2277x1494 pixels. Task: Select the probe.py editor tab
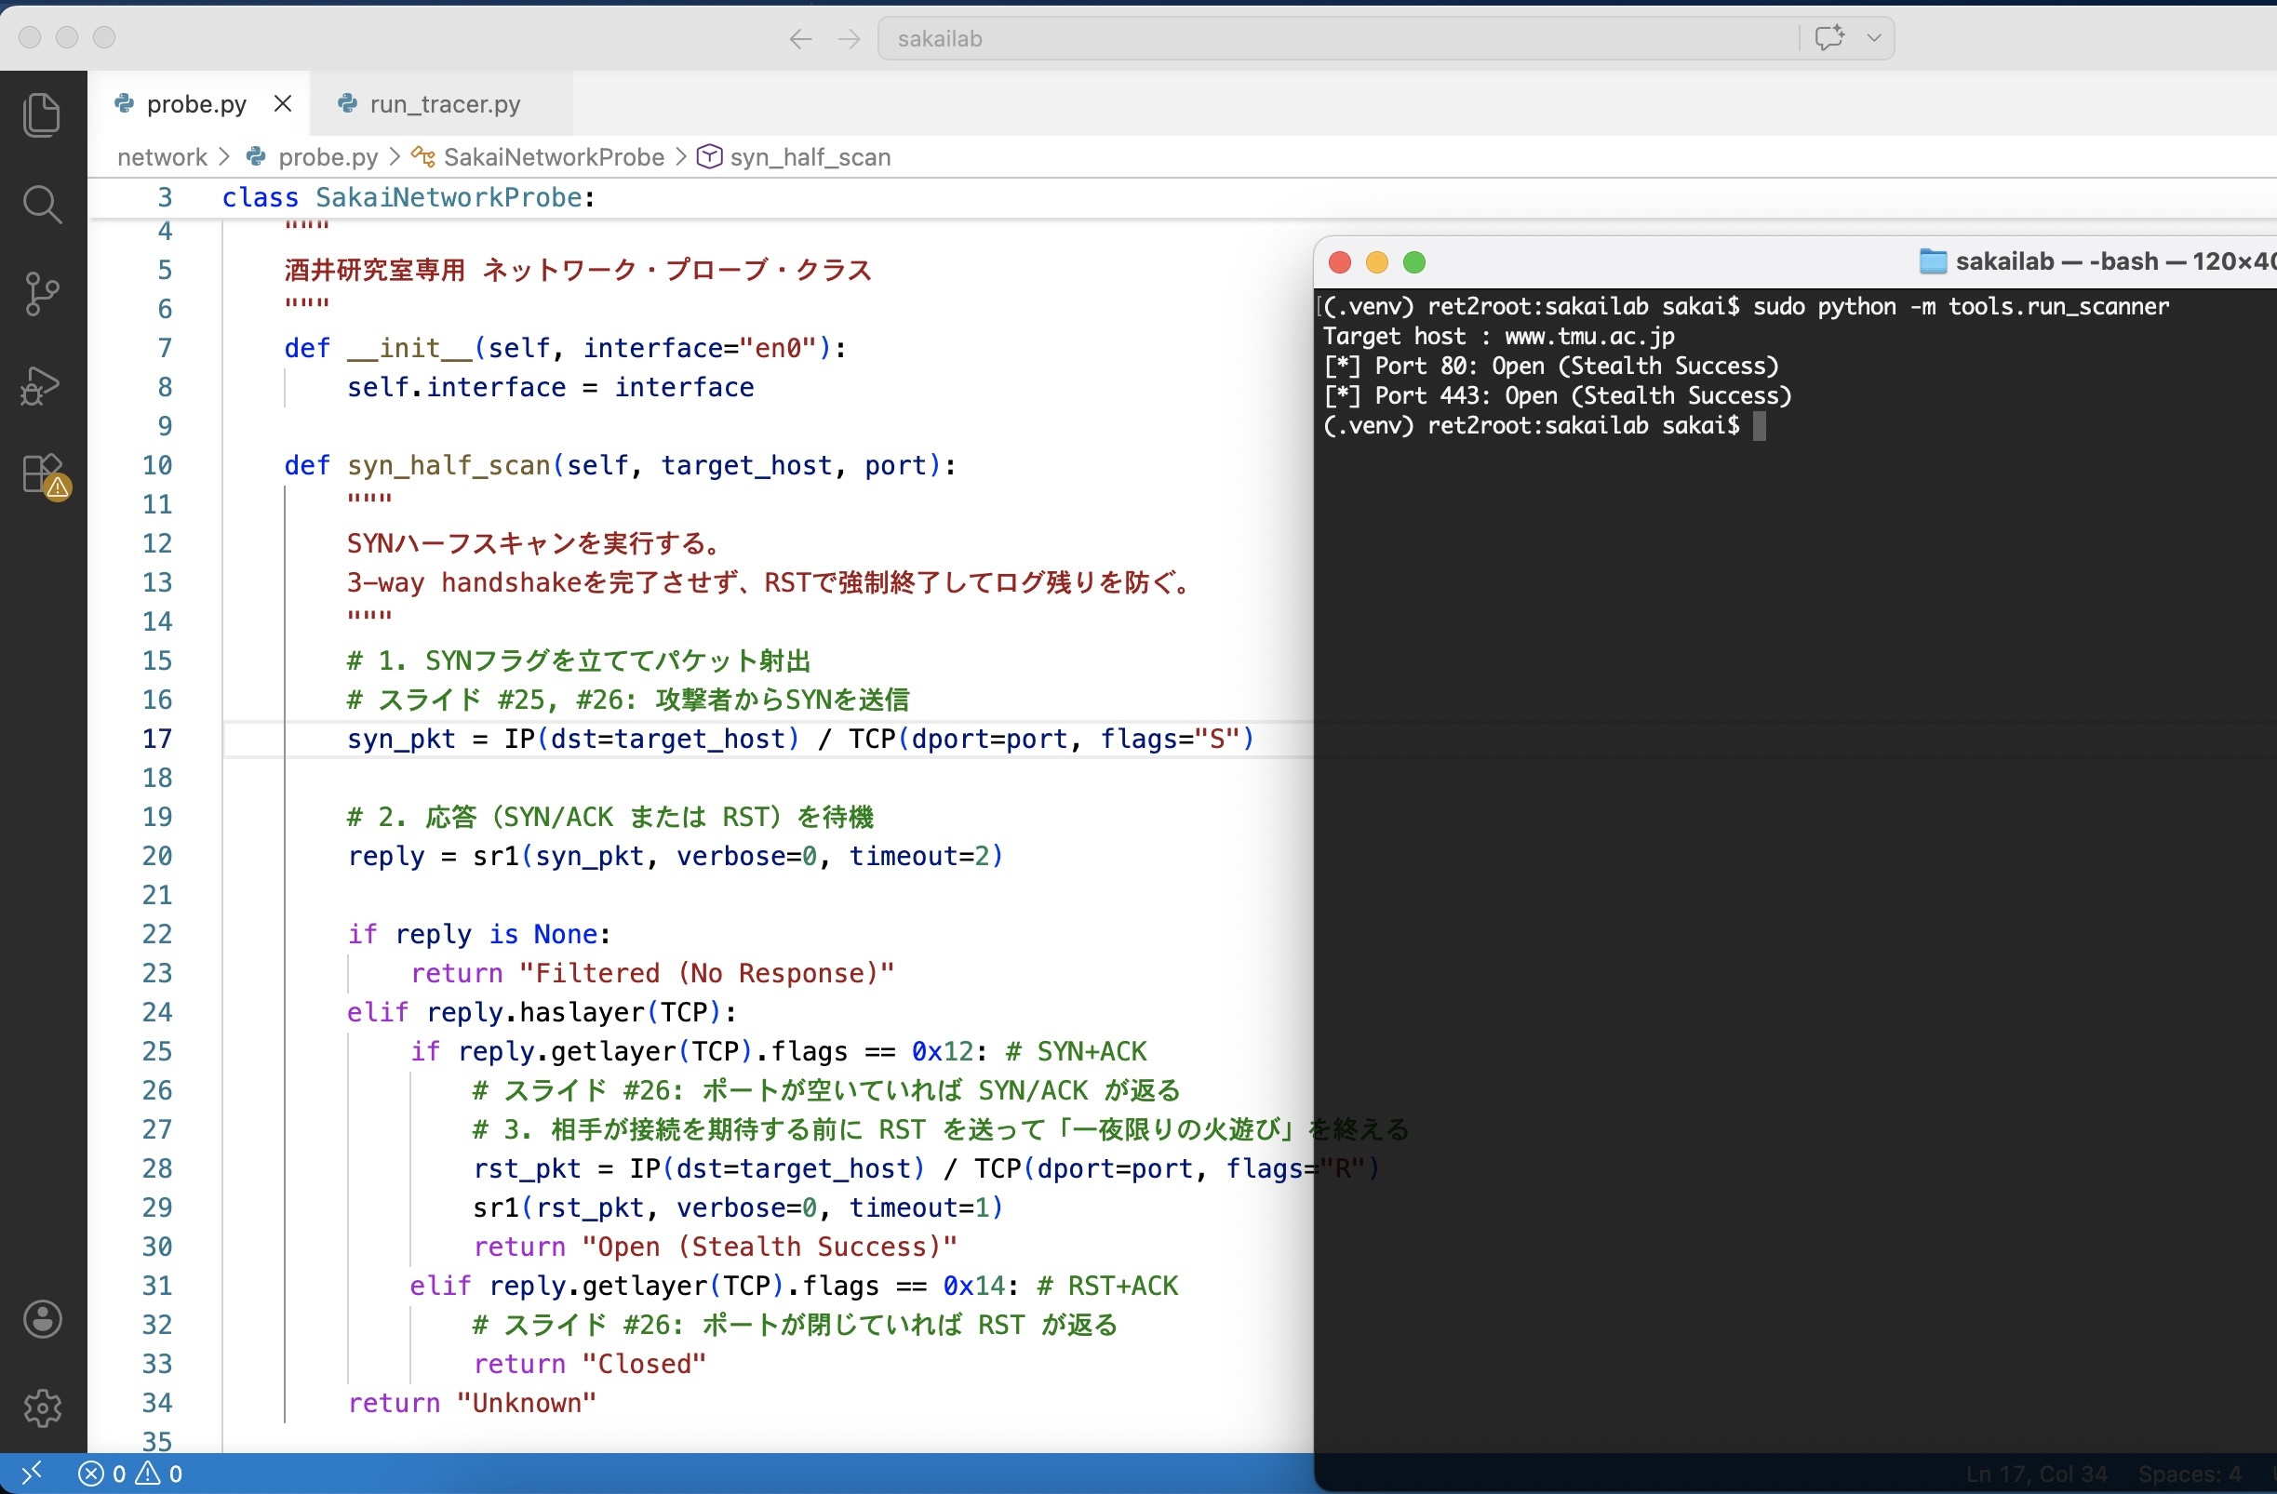pos(195,104)
